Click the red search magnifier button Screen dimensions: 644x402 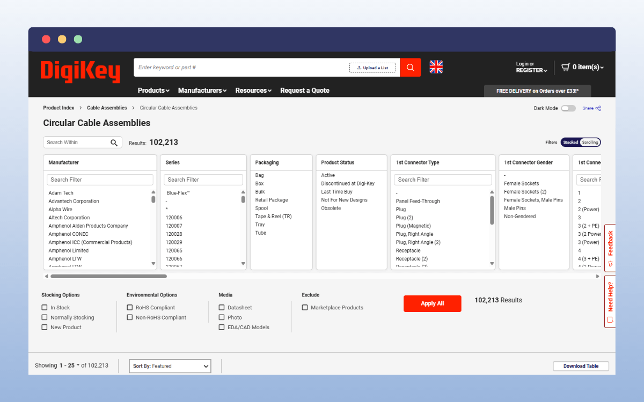coord(411,68)
